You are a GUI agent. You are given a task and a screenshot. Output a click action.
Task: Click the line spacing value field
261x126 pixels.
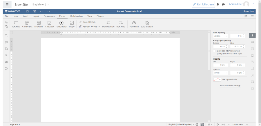pos(237,36)
